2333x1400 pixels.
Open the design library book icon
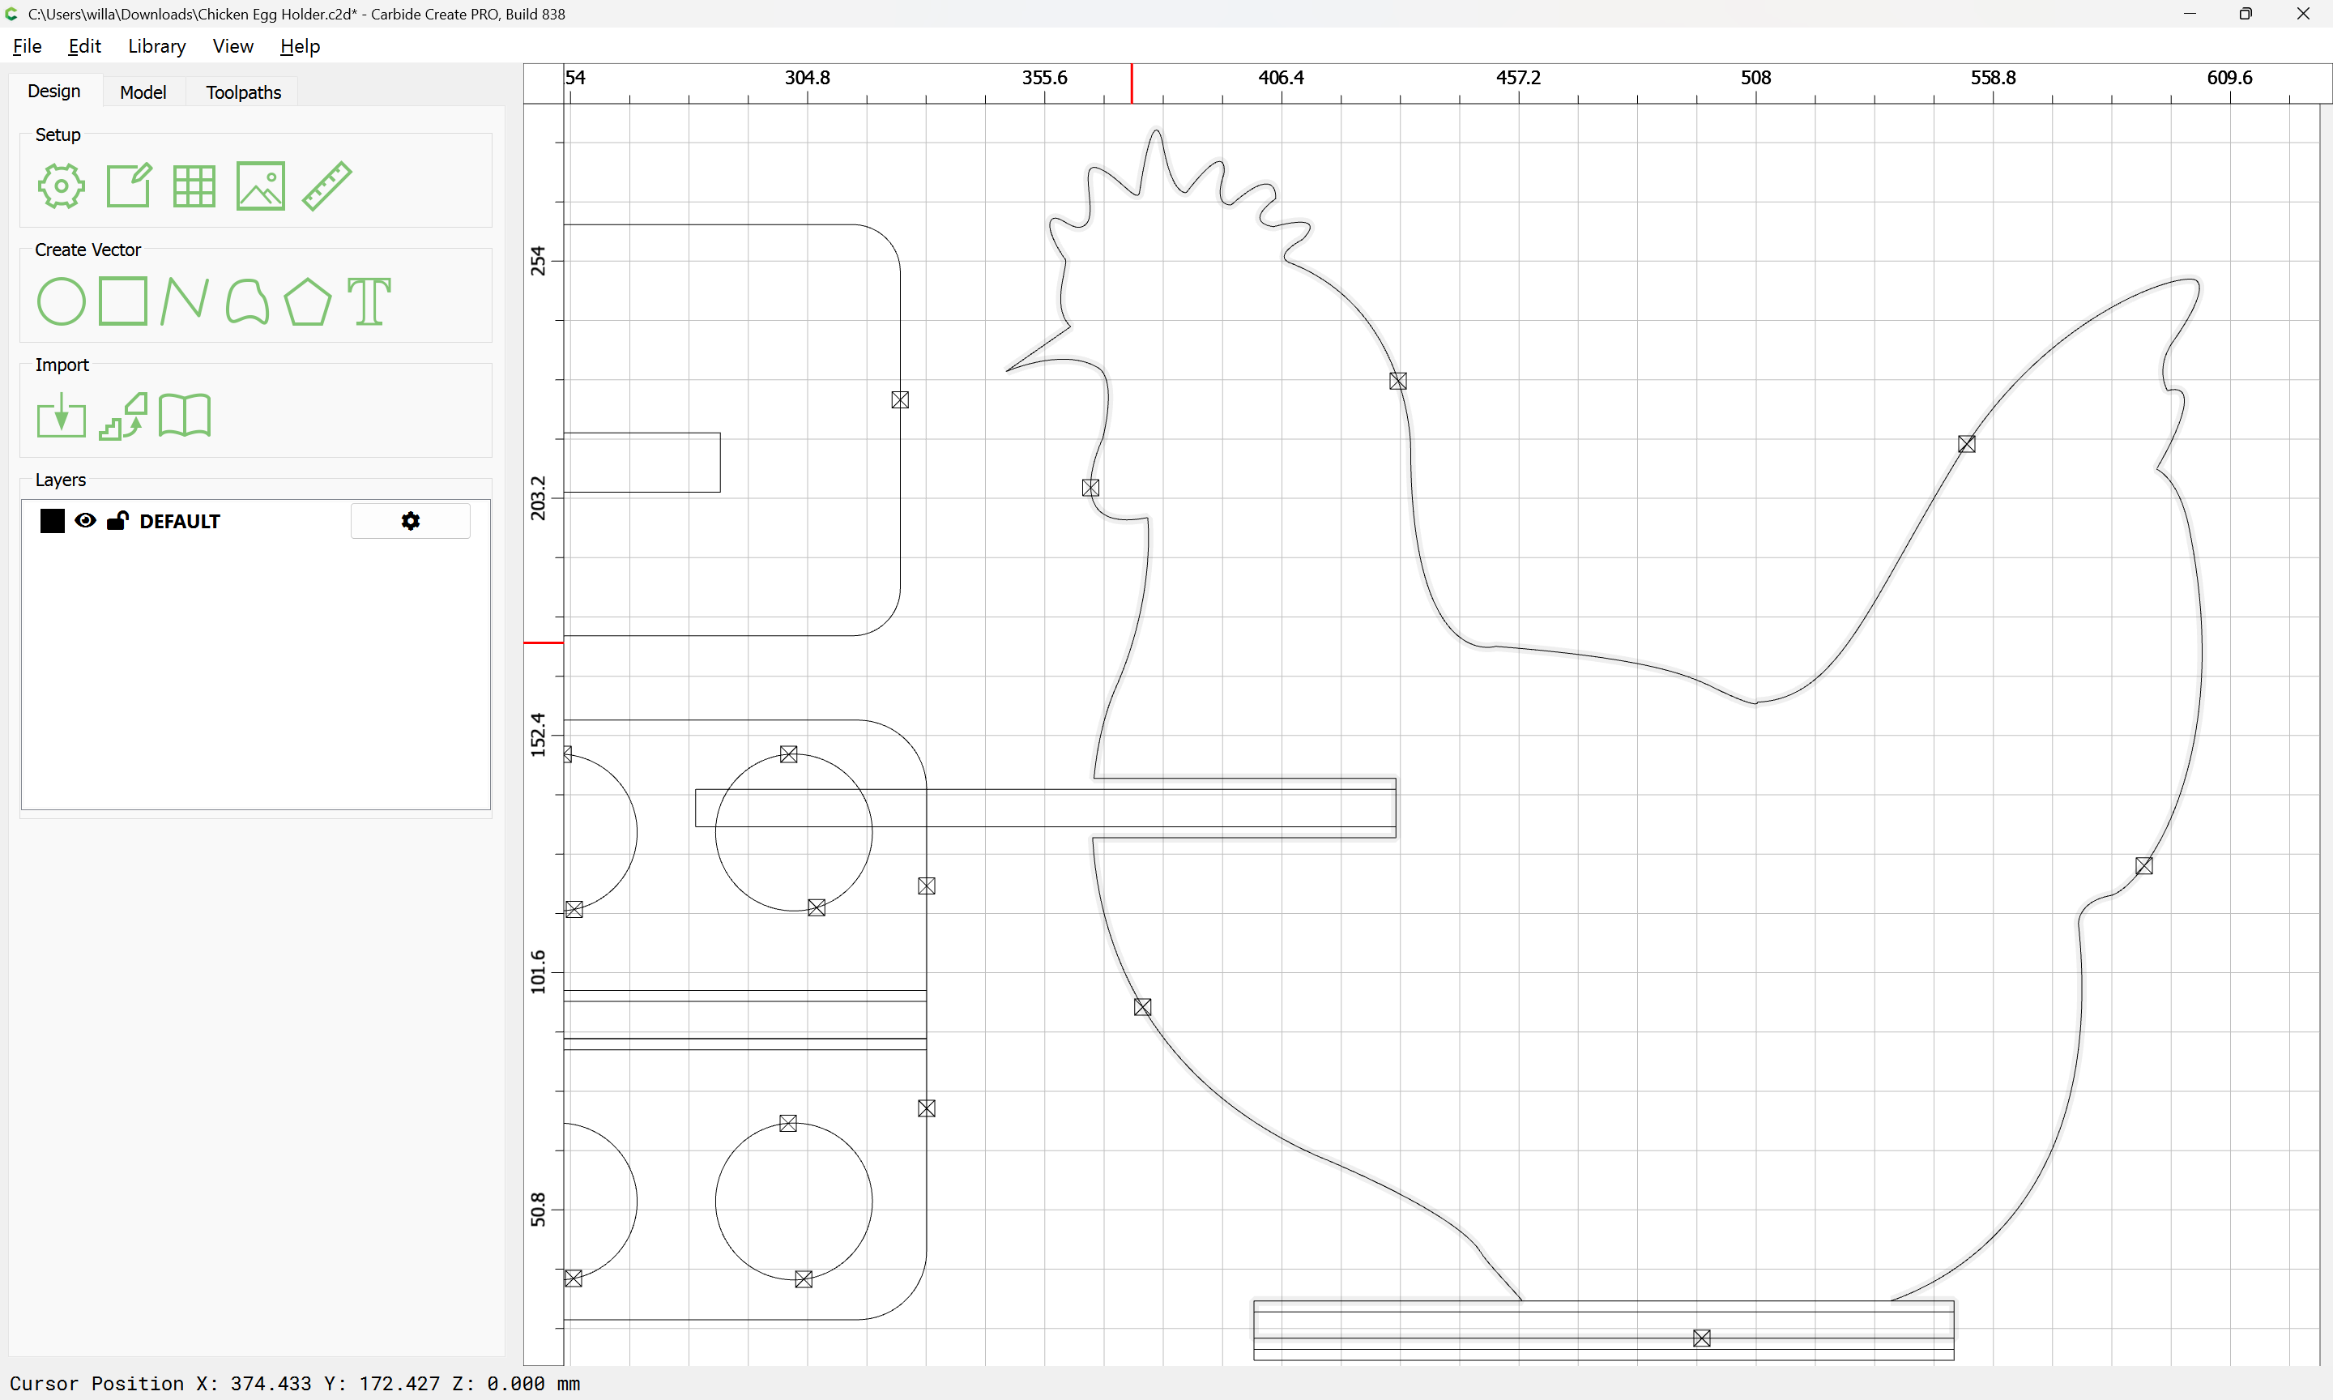pyautogui.click(x=185, y=416)
